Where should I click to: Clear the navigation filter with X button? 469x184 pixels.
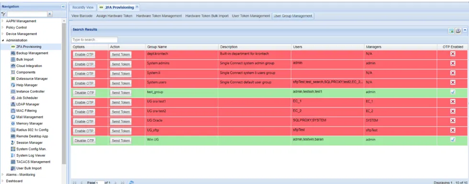point(50,14)
